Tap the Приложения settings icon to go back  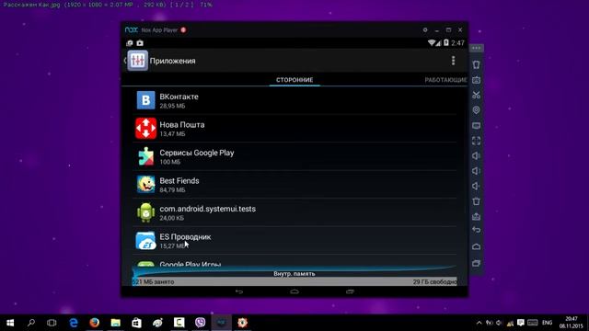[x=137, y=61]
